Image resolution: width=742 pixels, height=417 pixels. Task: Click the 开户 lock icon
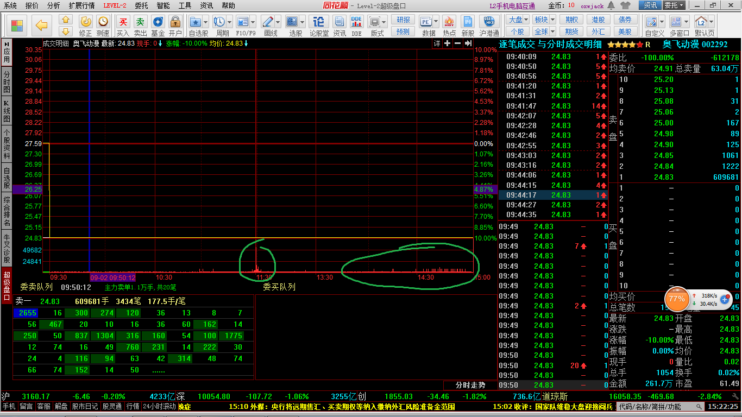(175, 21)
